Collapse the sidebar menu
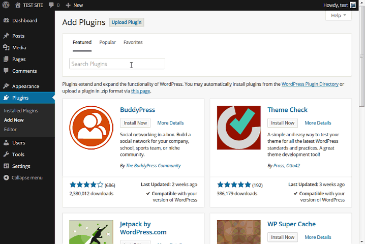 [23, 177]
